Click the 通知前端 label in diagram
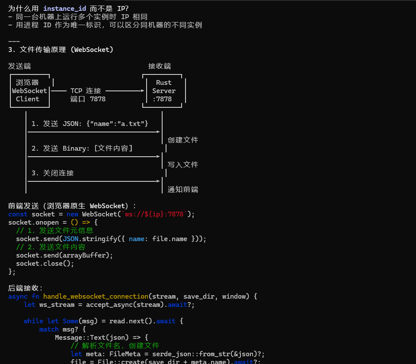This screenshot has width=416, height=364. click(183, 190)
